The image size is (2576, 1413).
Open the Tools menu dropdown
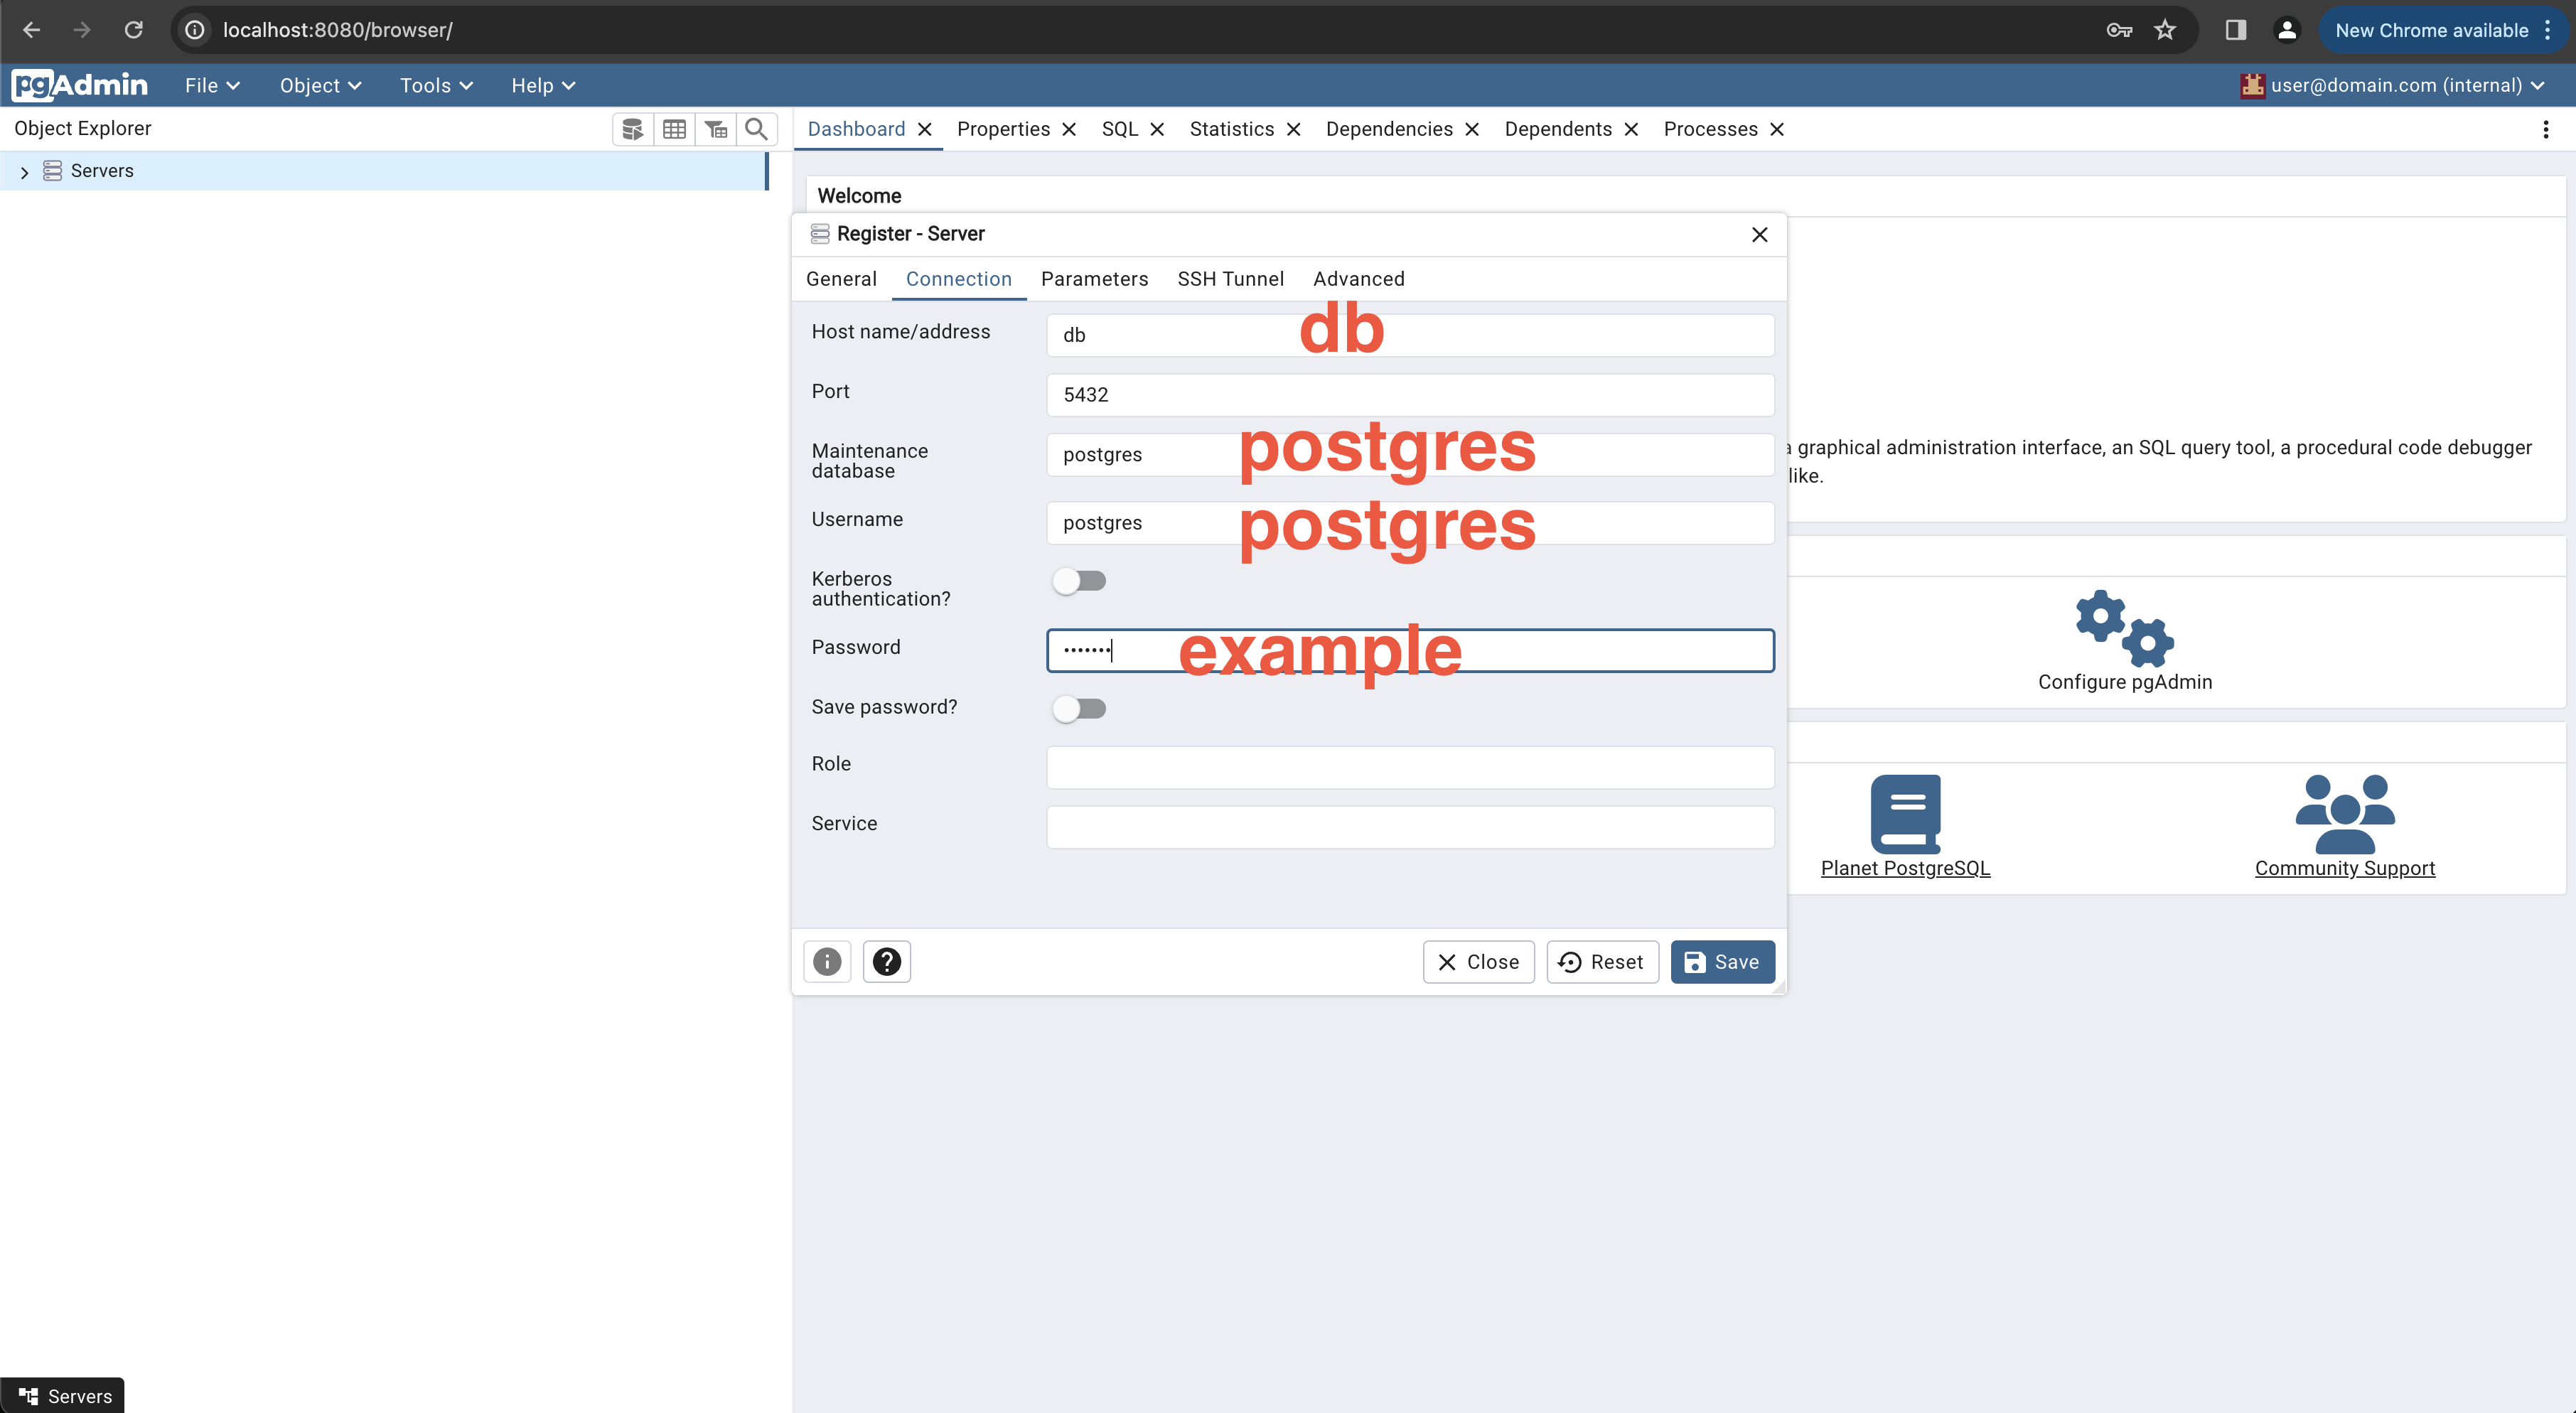(436, 86)
